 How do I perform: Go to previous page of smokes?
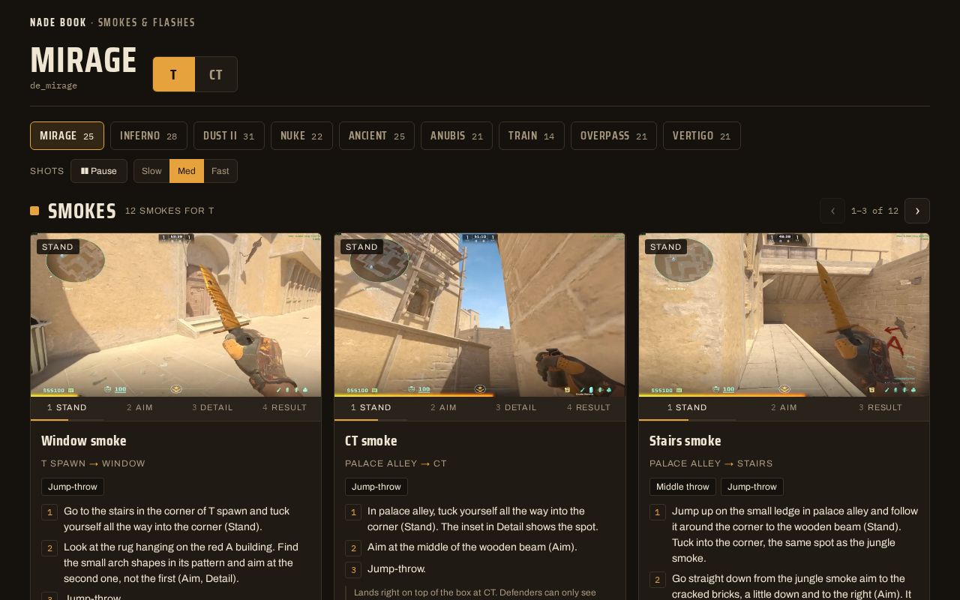pyautogui.click(x=832, y=211)
